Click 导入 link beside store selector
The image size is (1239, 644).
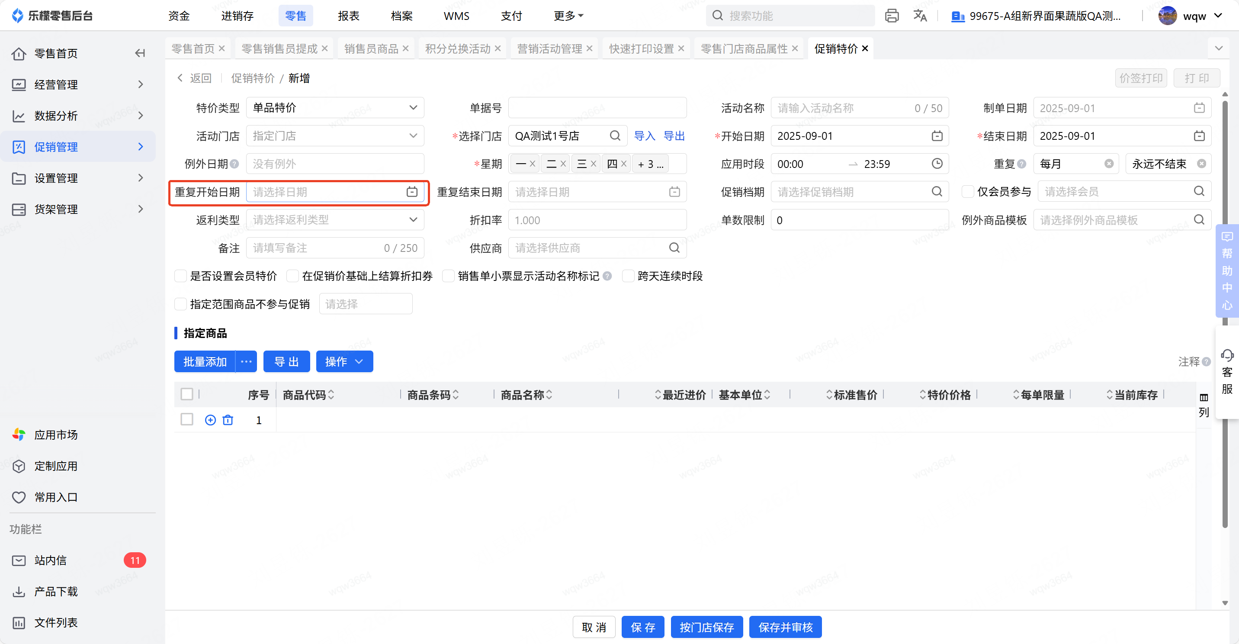(x=645, y=136)
